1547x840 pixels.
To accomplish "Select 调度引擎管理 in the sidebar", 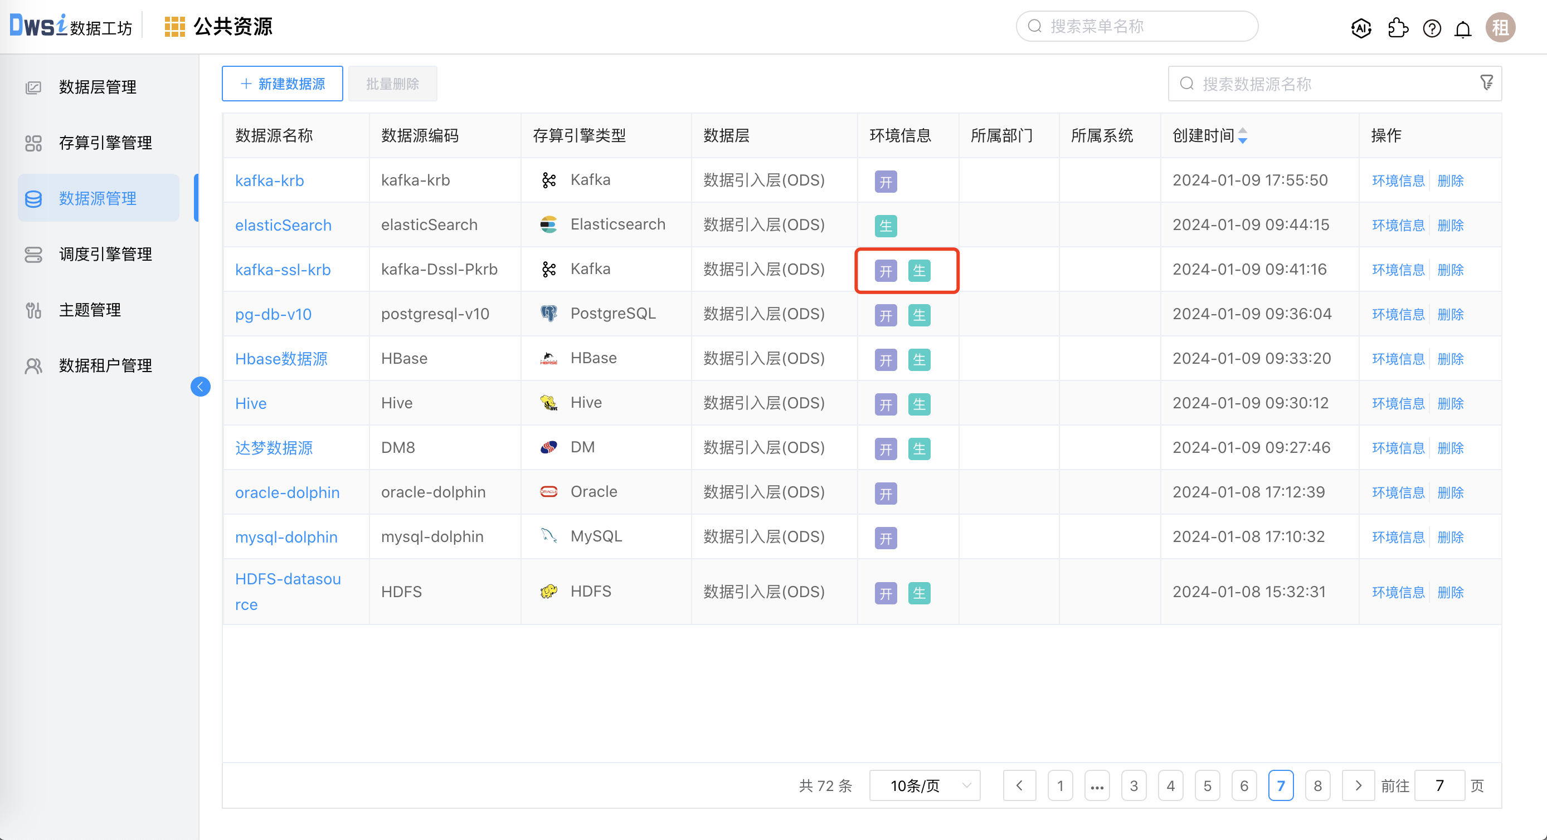I will click(105, 253).
